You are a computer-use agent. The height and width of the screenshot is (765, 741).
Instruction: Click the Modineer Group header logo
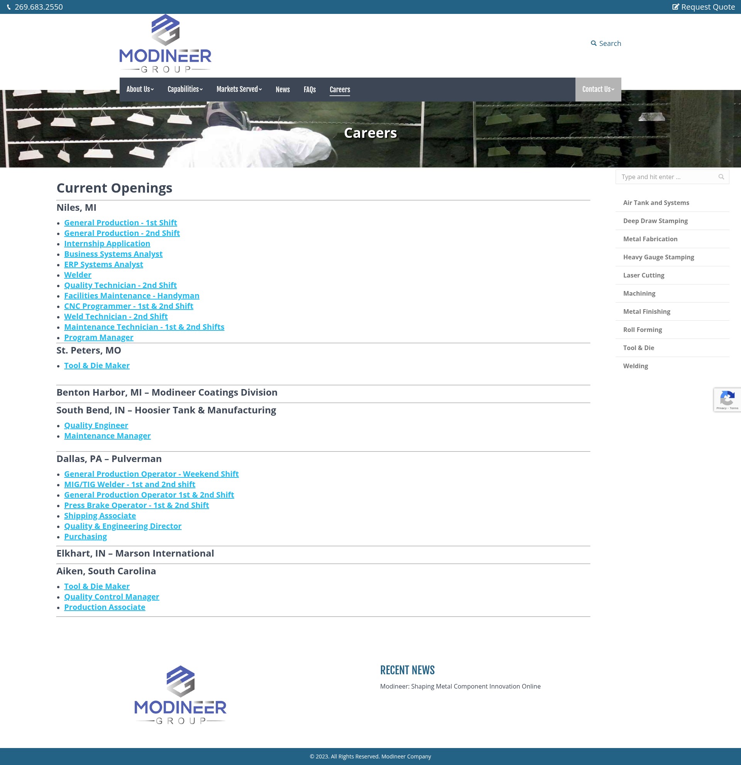tap(166, 43)
